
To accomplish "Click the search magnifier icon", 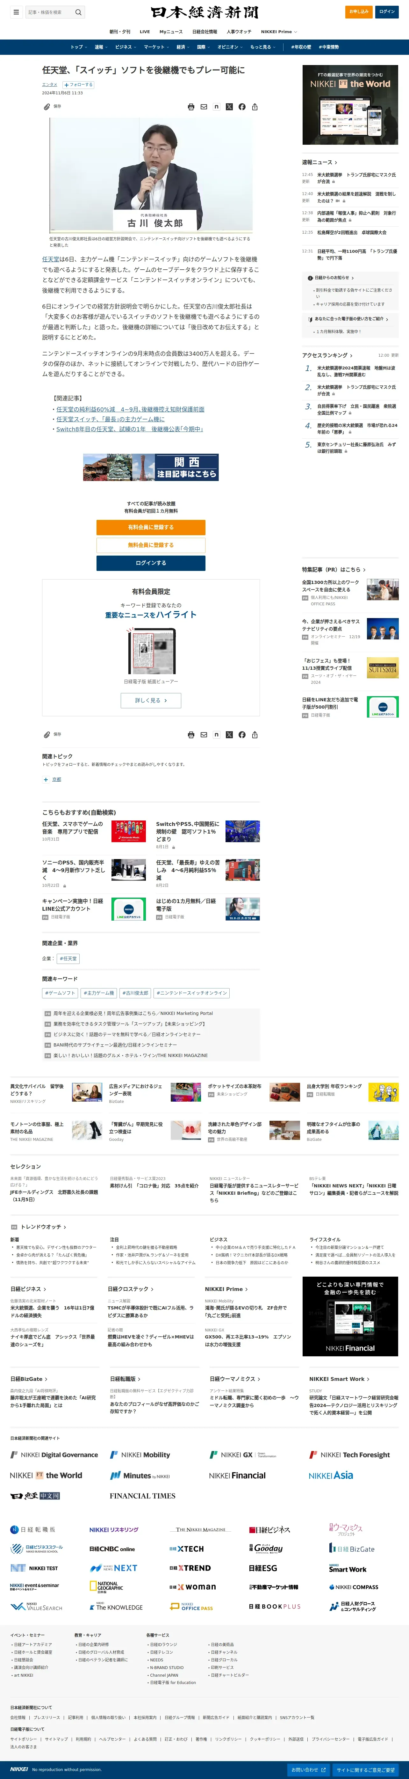I will (x=78, y=12).
